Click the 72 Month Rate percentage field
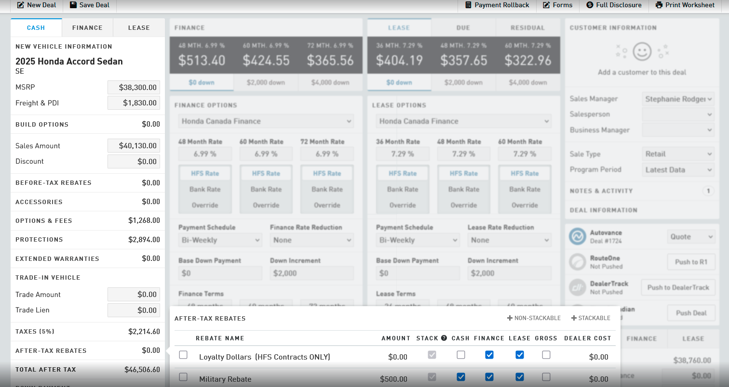729x387 pixels. pos(327,154)
